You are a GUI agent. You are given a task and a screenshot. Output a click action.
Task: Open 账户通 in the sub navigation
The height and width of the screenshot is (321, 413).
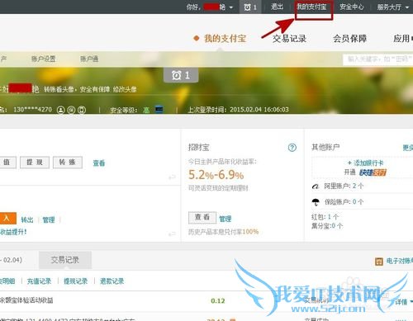click(89, 59)
